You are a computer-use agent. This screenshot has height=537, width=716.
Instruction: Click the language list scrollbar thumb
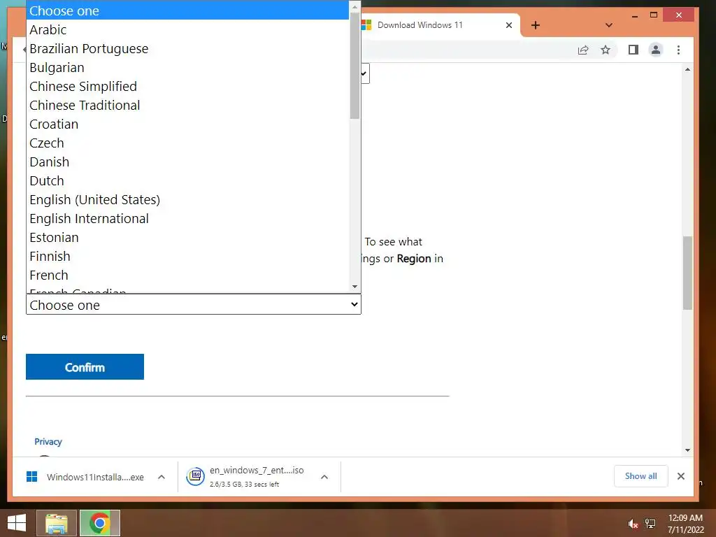coord(355,65)
